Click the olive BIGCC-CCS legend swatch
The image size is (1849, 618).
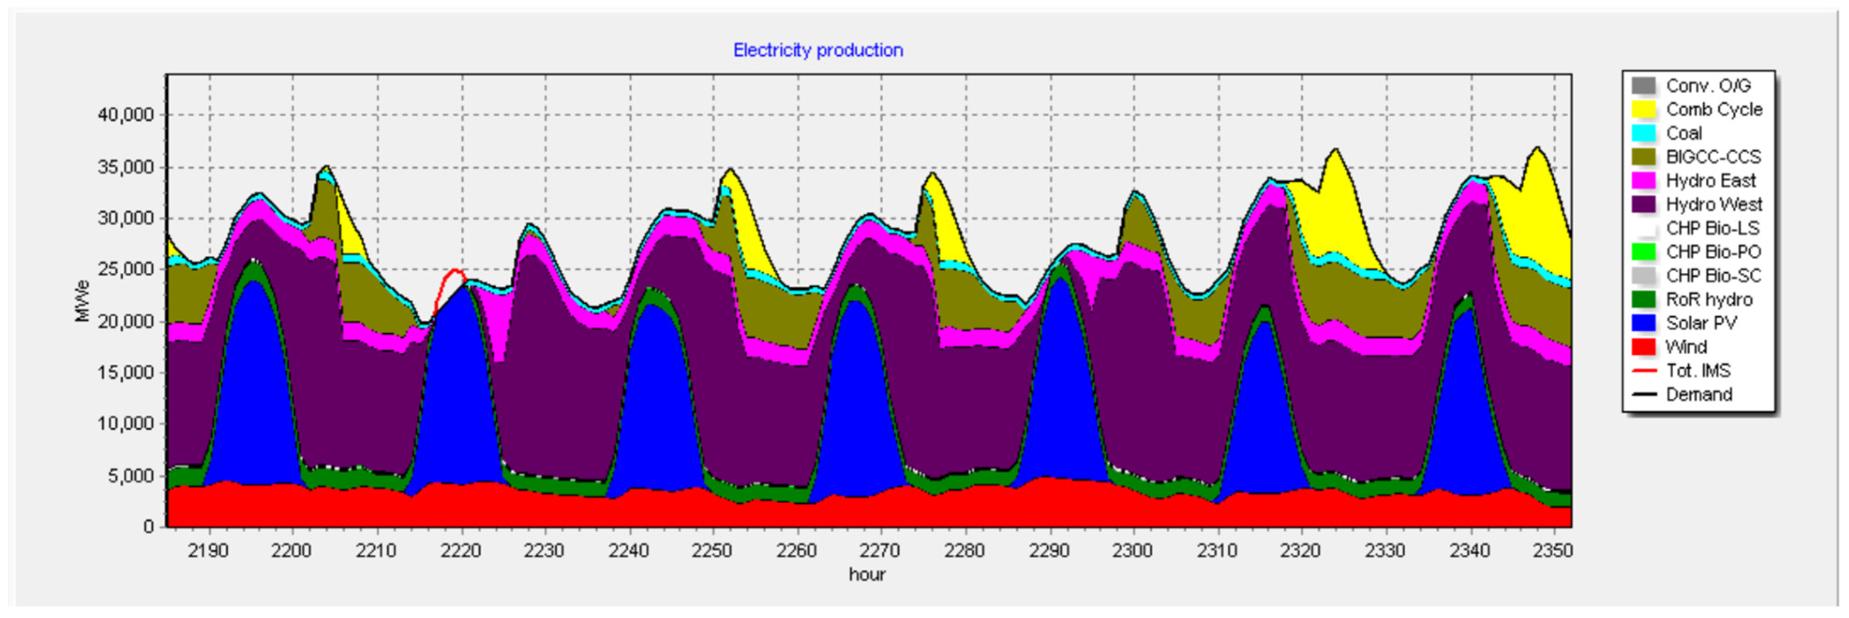coord(1644,157)
